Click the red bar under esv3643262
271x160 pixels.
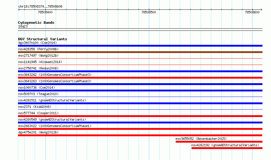(x=140, y=78)
